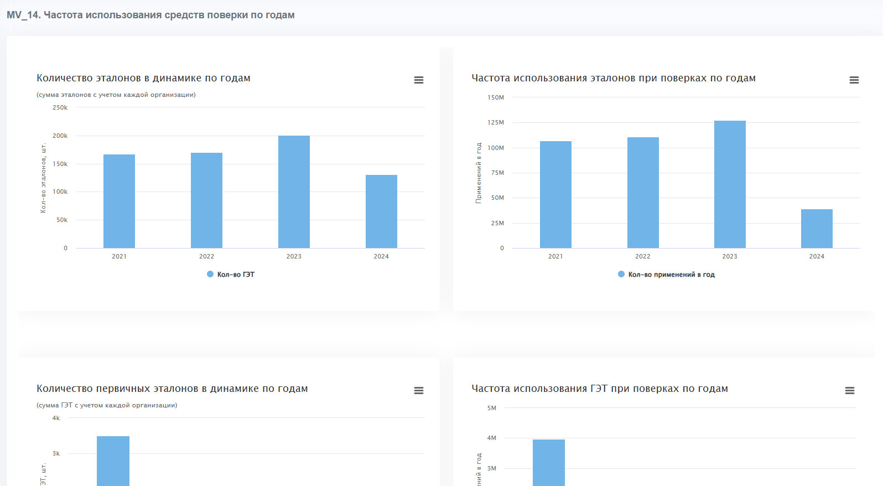
Task: Click the '125M' axis label
Action: 496,122
